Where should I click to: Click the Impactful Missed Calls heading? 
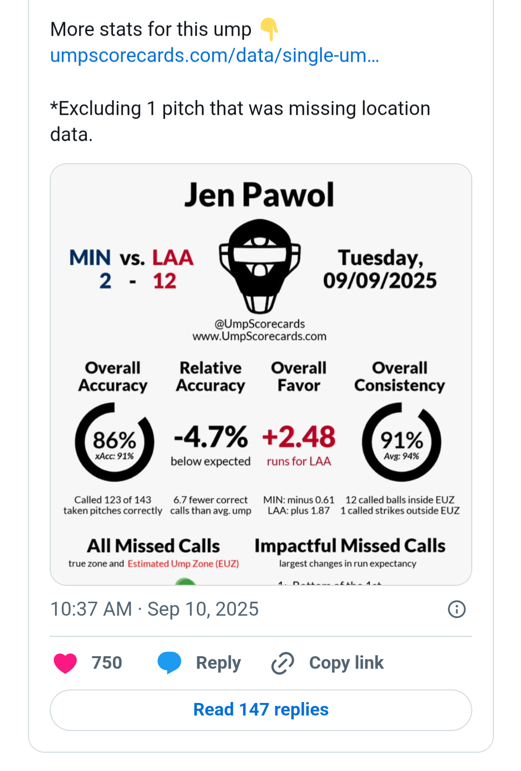[x=350, y=546]
